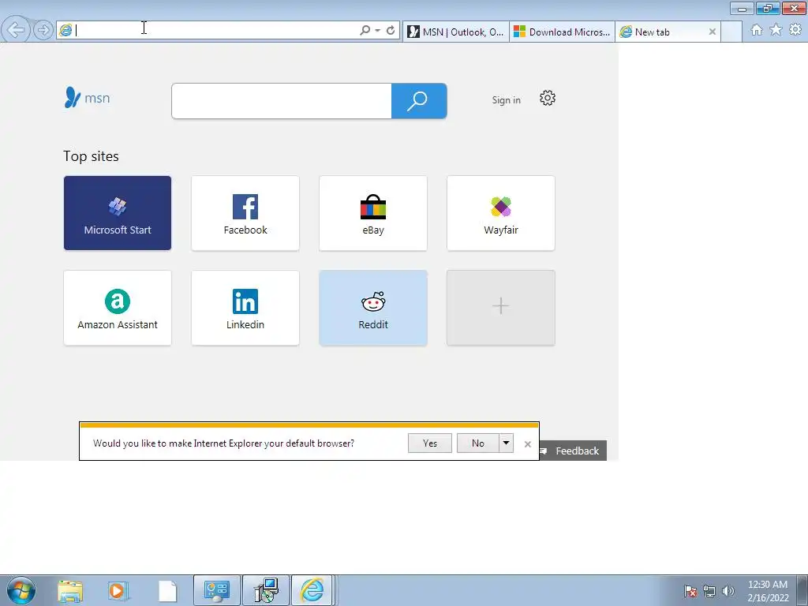Image resolution: width=808 pixels, height=606 pixels.
Task: Switch to the Download Microsoft tab
Action: point(562,32)
